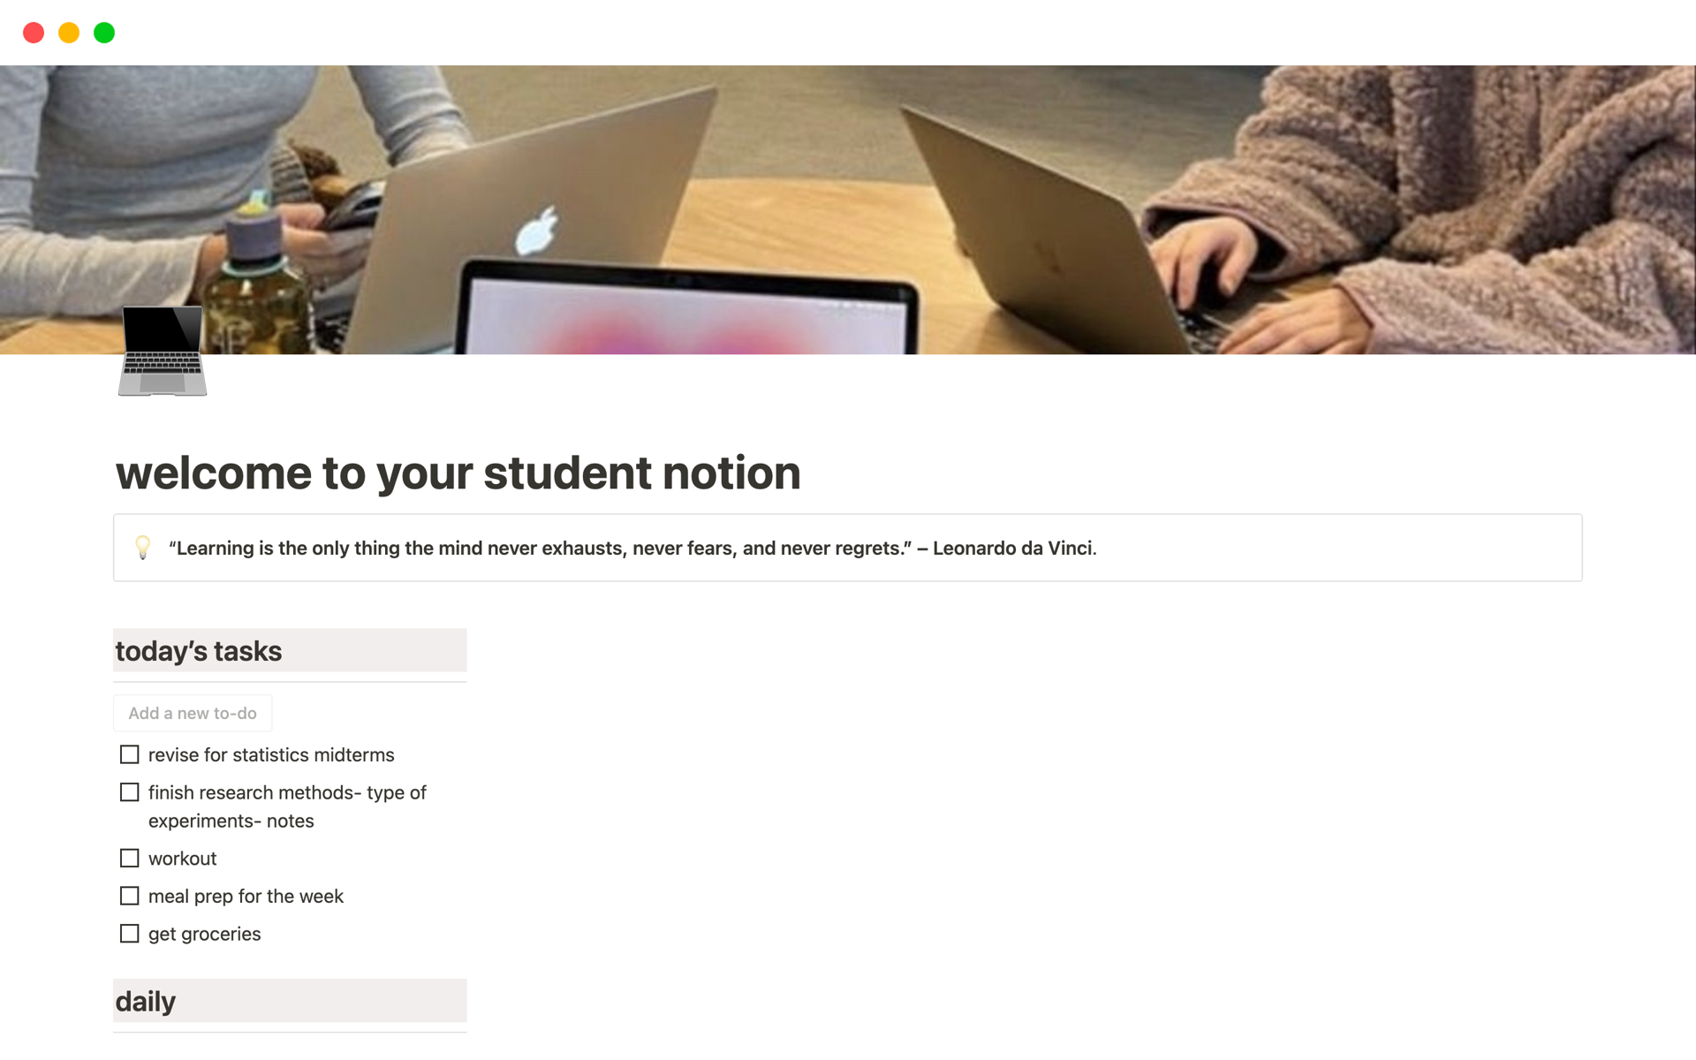Click the "today's tasks" heading
Screen dimensions: 1696x1060
(x=199, y=651)
